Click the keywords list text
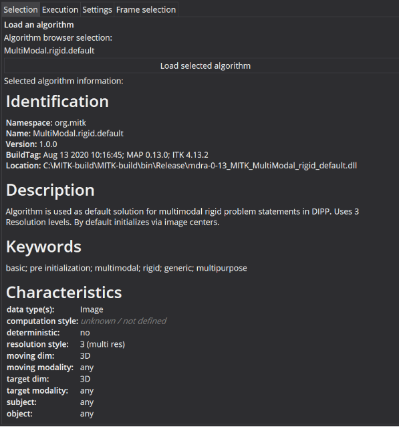399x427 pixels. coord(126,268)
